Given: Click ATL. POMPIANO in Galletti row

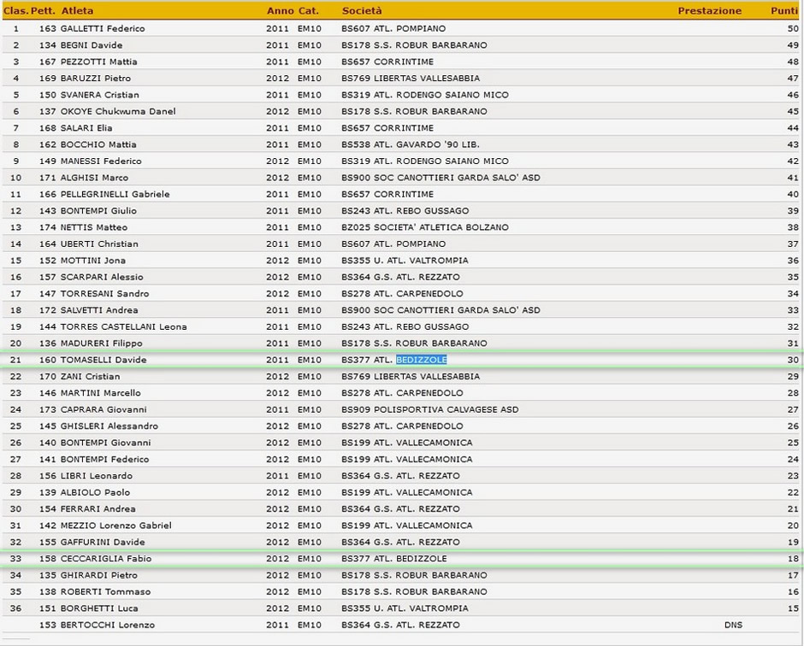Looking at the screenshot, I should click(x=410, y=29).
